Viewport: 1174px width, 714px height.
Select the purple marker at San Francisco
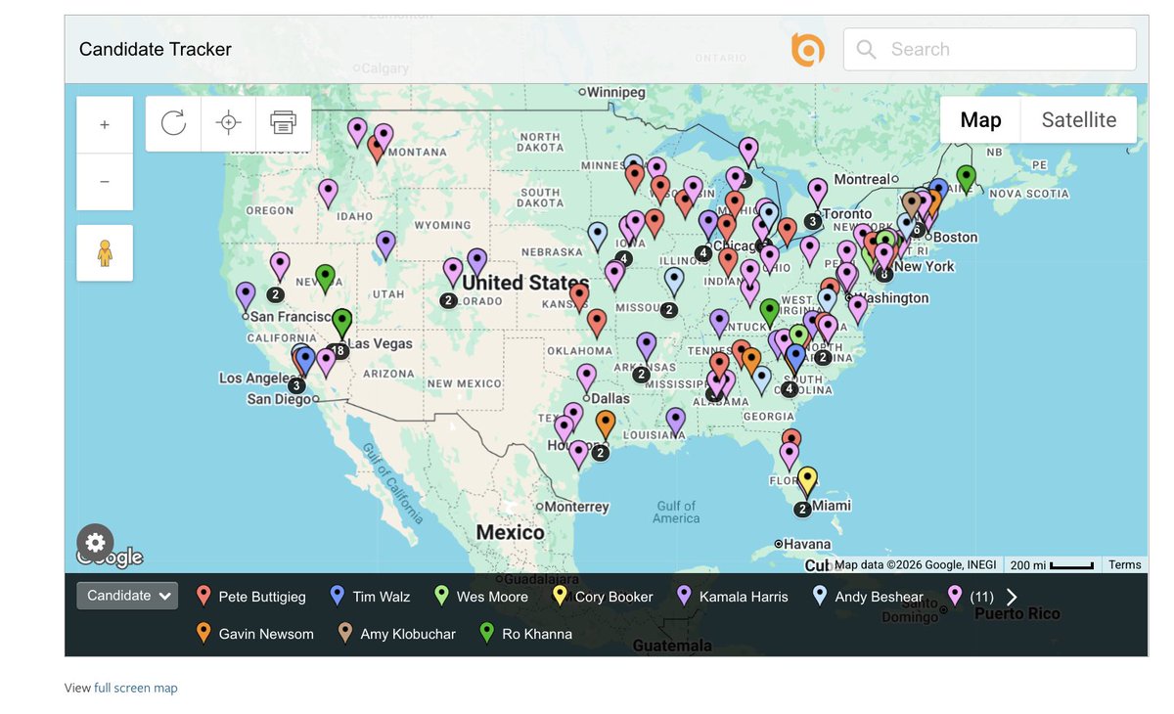(246, 296)
